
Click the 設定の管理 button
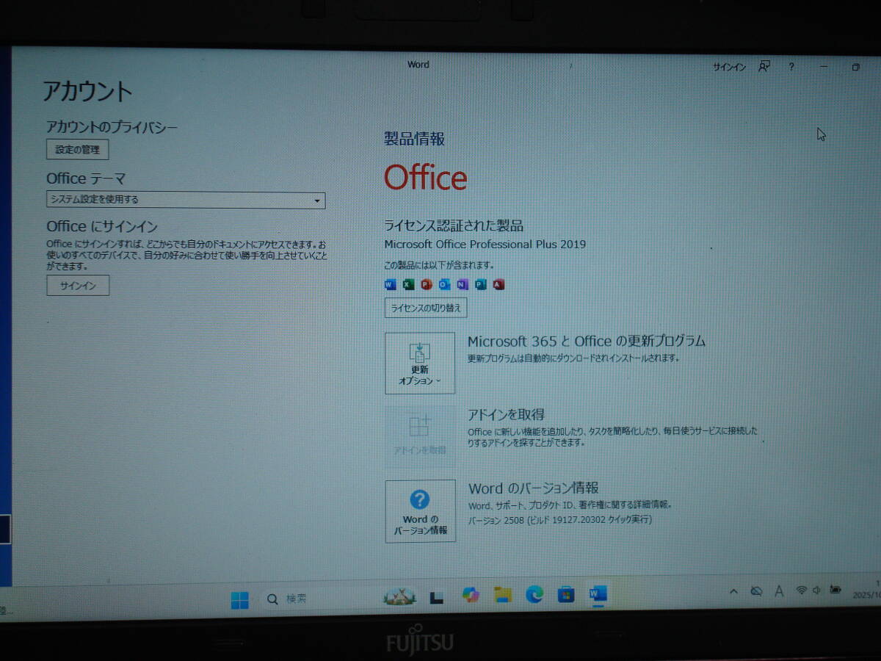(77, 150)
